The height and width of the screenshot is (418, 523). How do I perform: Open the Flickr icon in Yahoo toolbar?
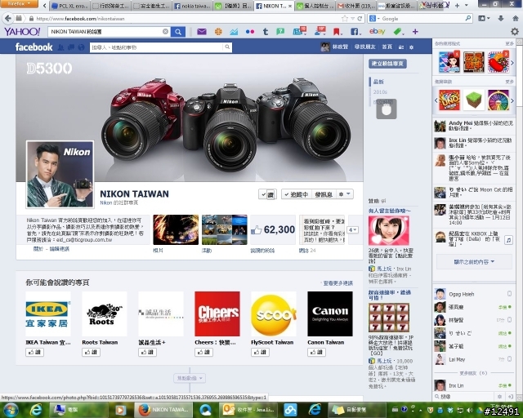(250, 32)
